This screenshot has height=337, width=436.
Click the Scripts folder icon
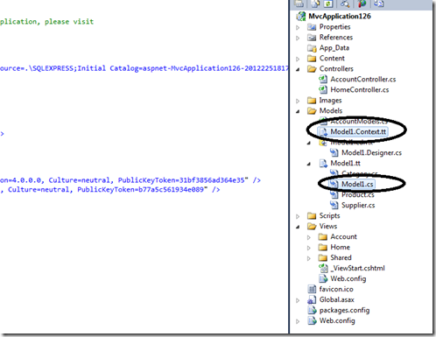pos(312,216)
